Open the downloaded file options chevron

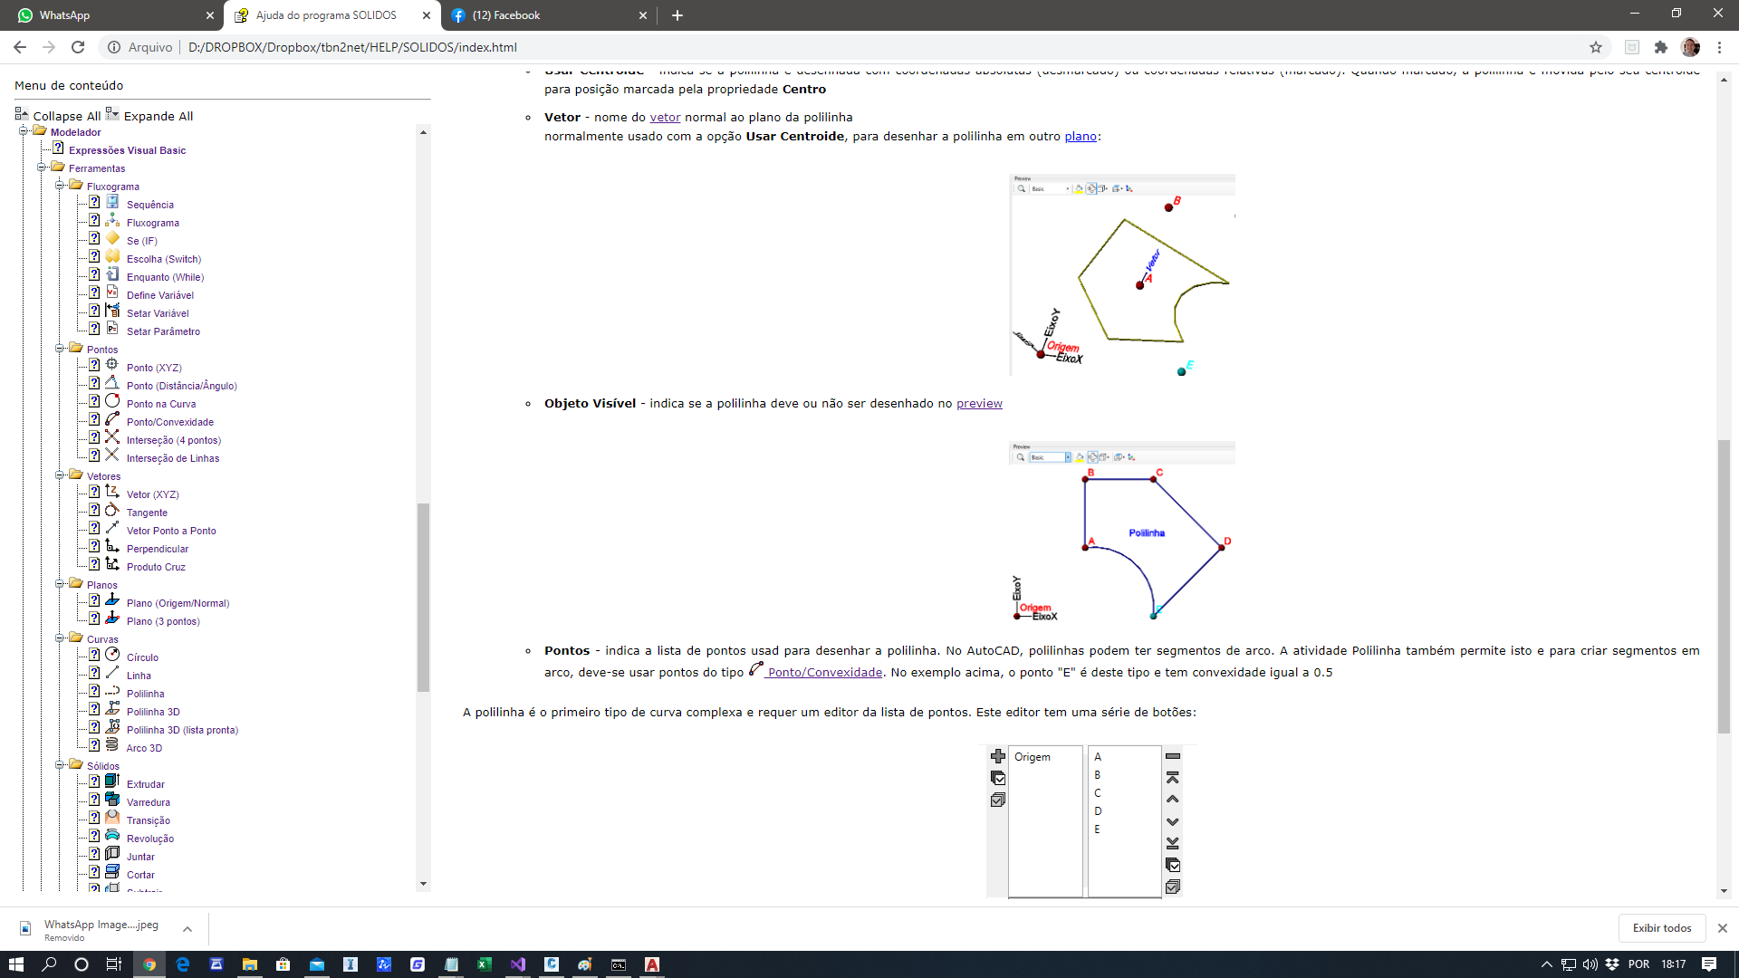pos(187,929)
